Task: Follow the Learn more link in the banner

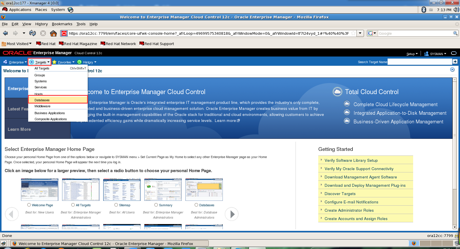Action: (x=227, y=121)
